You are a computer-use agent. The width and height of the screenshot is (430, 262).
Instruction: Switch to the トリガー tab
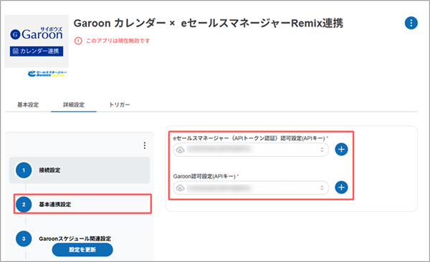tap(120, 105)
